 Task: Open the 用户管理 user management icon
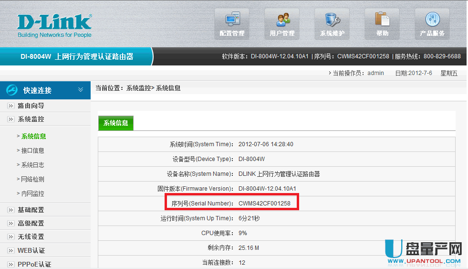(282, 20)
